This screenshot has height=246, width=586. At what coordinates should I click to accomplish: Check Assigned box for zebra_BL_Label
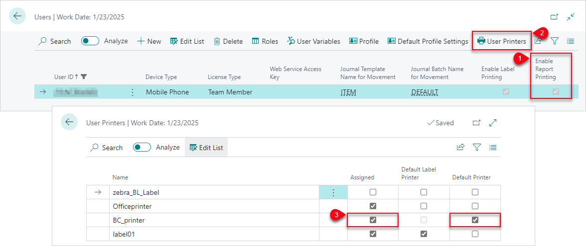click(373, 192)
